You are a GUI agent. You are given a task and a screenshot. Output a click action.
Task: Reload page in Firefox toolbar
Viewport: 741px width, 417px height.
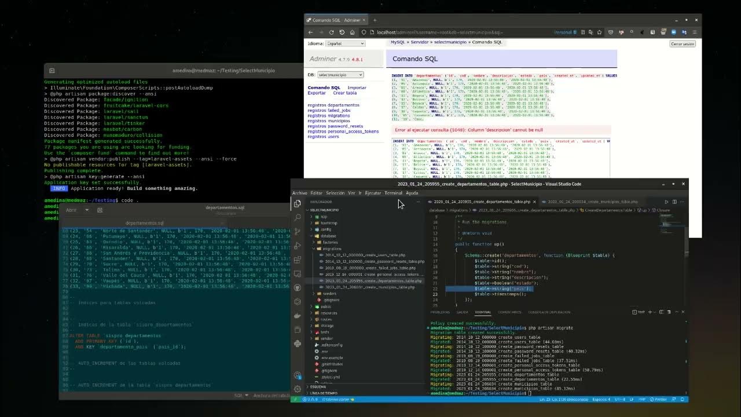(x=331, y=32)
